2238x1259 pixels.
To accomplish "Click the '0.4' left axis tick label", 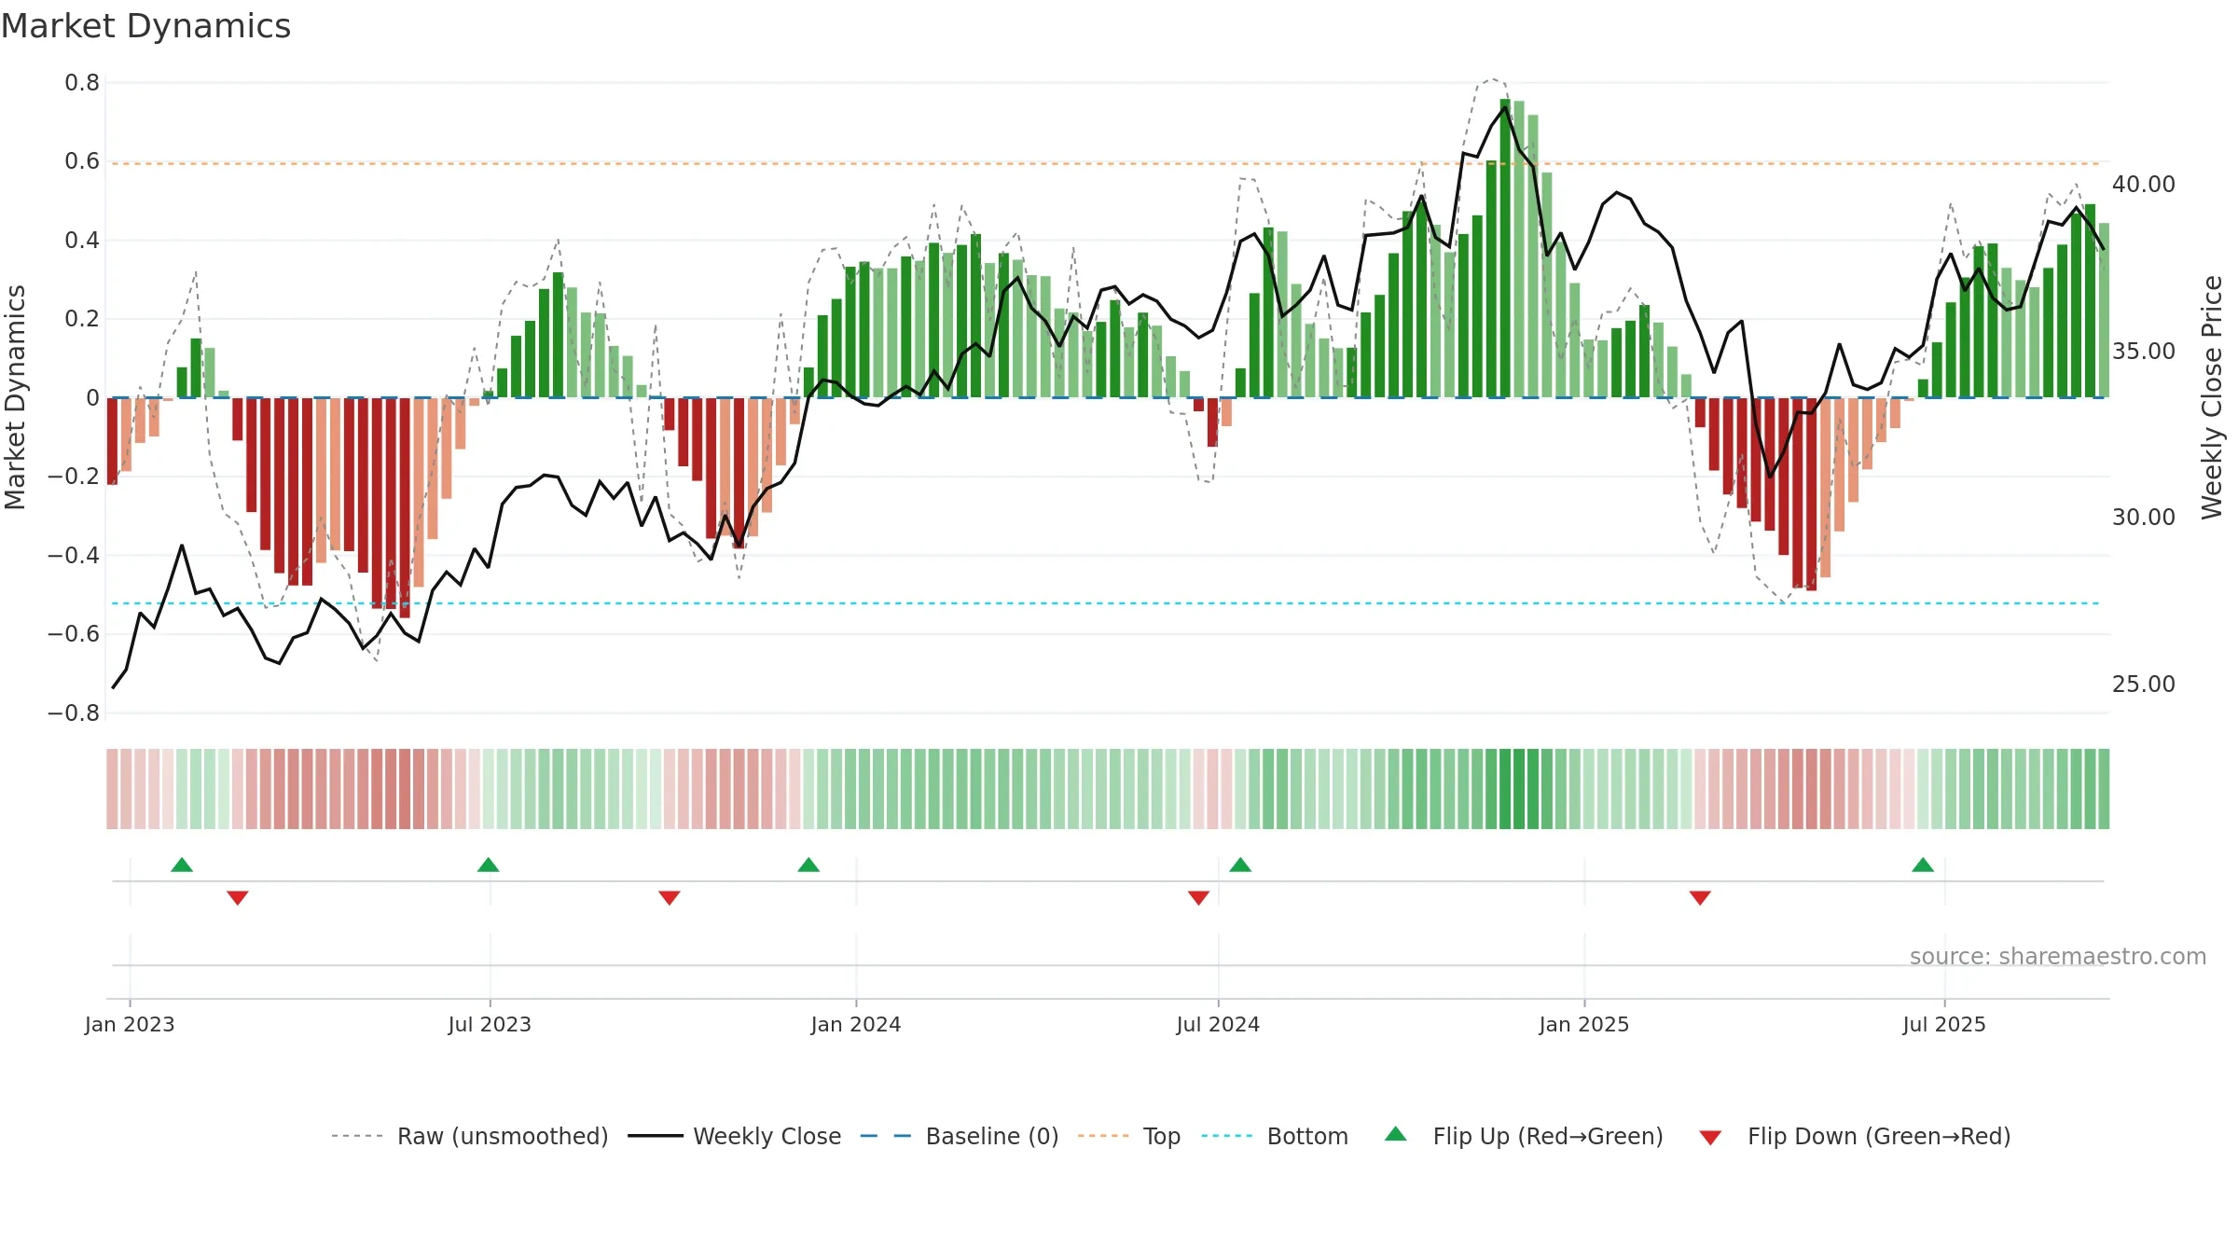I will 82,241.
